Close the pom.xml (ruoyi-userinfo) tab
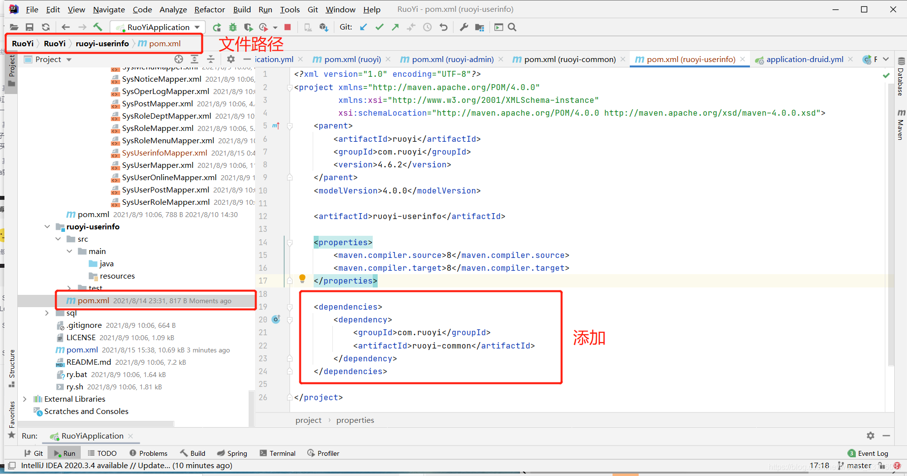 point(743,59)
